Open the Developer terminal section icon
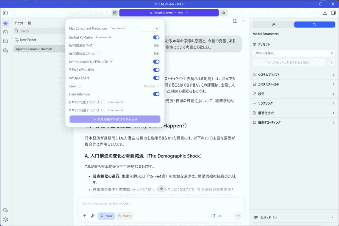339x226 pixels. point(6,33)
